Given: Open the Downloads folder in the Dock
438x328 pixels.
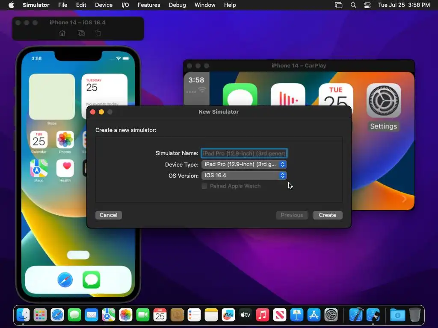Looking at the screenshot, I should (397, 315).
